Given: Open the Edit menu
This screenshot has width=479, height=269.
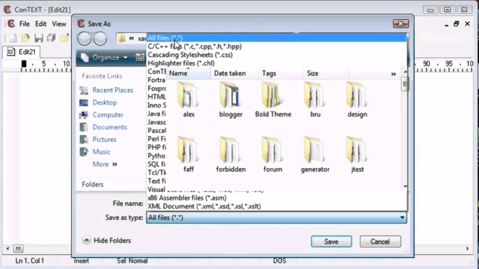Looking at the screenshot, I should click(x=41, y=24).
